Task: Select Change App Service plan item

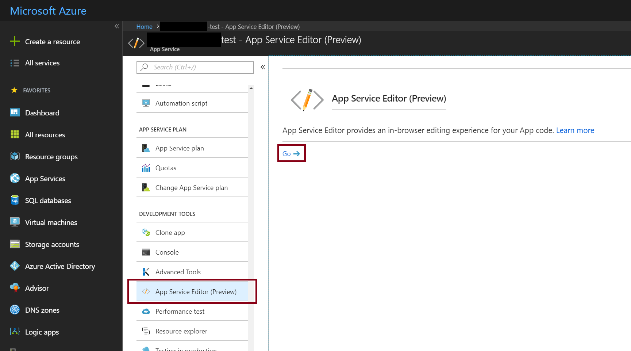Action: click(x=192, y=187)
